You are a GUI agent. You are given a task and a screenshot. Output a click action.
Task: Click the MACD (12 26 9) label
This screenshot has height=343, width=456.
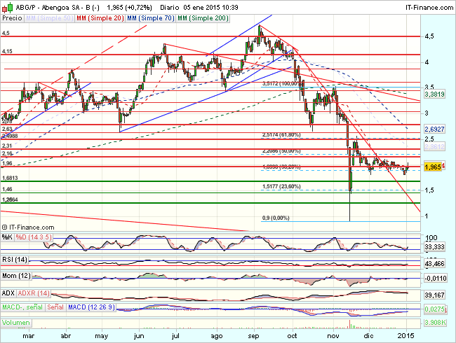click(x=91, y=307)
